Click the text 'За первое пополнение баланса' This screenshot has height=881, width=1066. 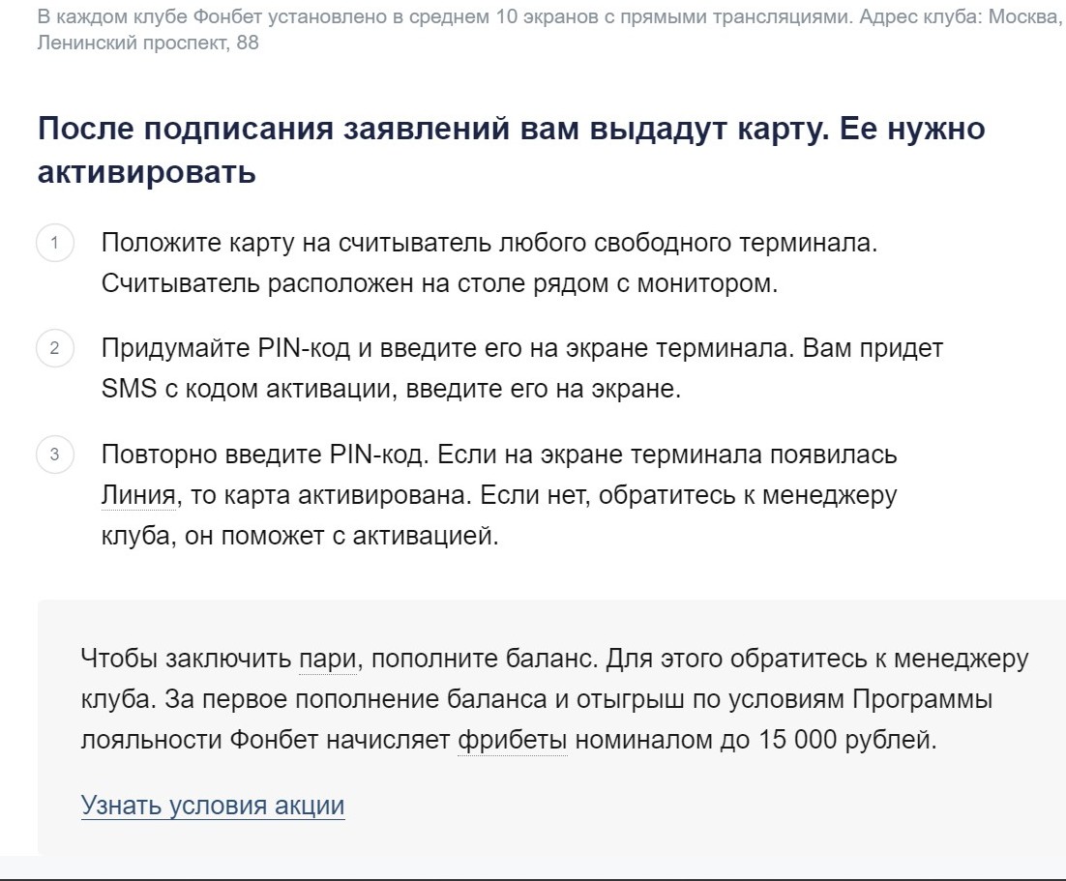point(356,699)
